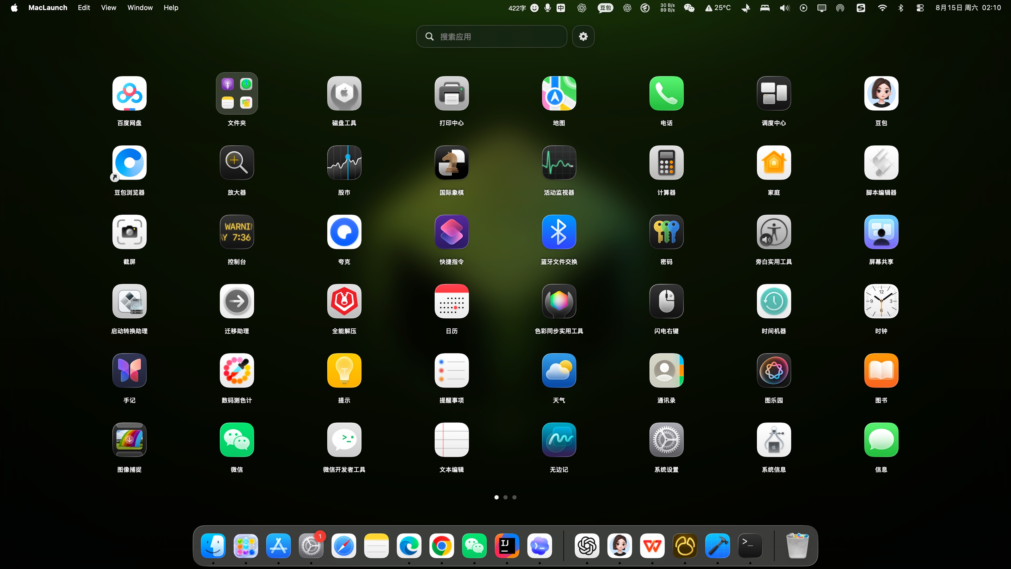Click the volume icon in menu bar
Viewport: 1011px width, 569px height.
(784, 8)
